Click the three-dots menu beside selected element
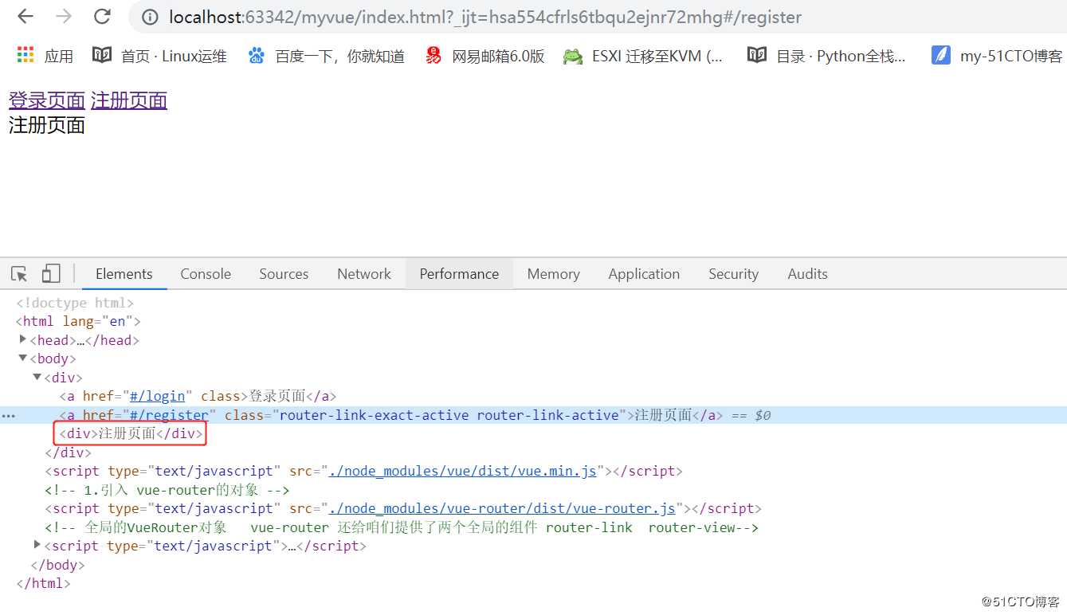Viewport: 1067px width, 615px height. (x=9, y=416)
